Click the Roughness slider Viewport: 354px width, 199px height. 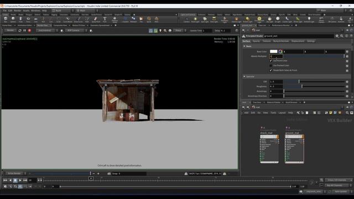pyautogui.click(x=314, y=86)
